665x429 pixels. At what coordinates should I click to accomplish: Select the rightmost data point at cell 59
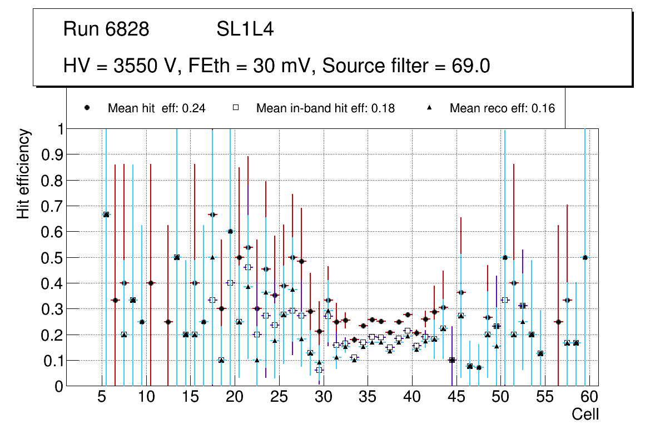click(585, 257)
